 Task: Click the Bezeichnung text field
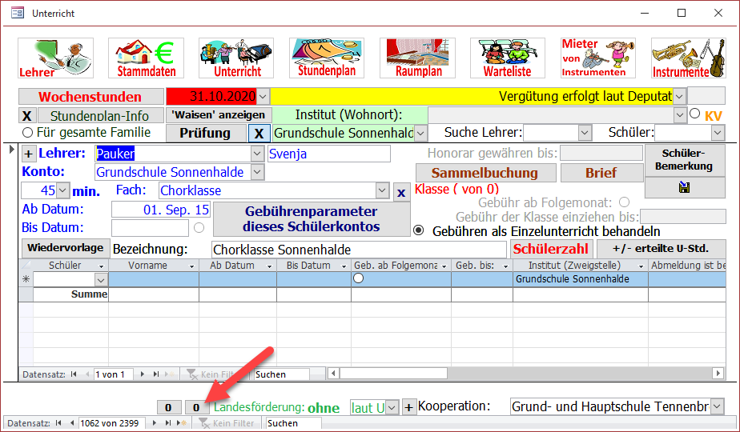[x=358, y=250]
